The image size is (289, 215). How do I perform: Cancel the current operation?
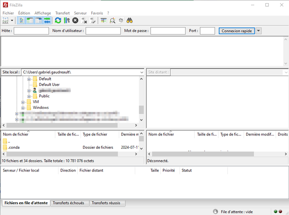[x=75, y=20]
